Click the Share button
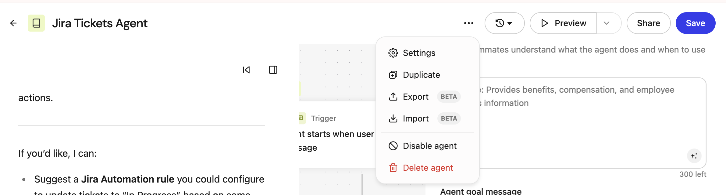726x195 pixels. (648, 23)
